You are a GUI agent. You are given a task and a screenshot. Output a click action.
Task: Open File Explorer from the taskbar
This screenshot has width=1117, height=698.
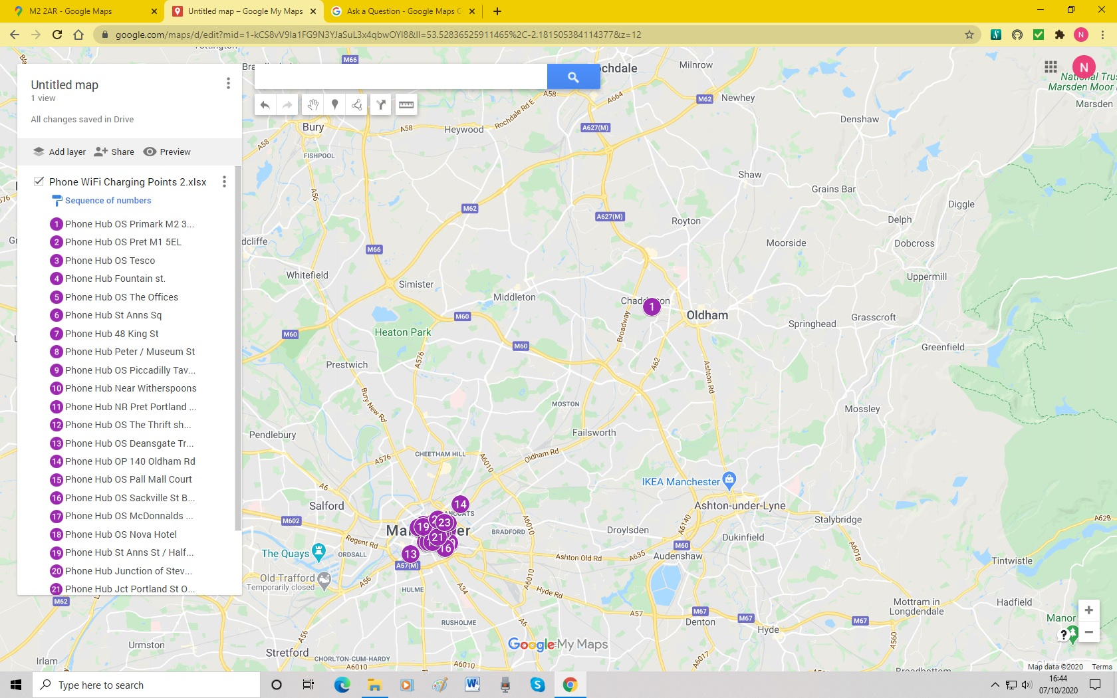[374, 685]
